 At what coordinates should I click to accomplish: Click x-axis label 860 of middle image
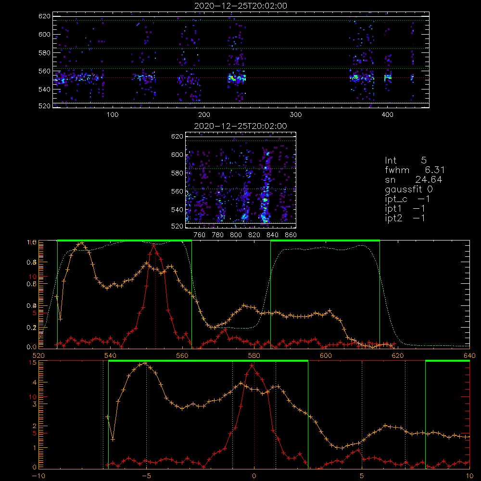click(x=291, y=235)
